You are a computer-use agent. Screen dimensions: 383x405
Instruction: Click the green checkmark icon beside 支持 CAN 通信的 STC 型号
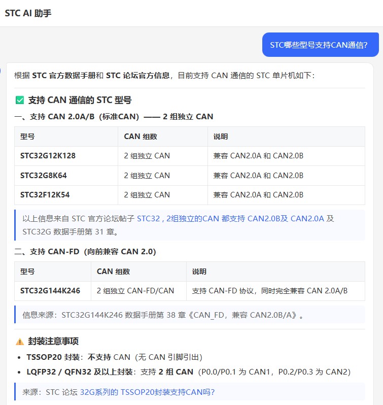click(x=20, y=100)
